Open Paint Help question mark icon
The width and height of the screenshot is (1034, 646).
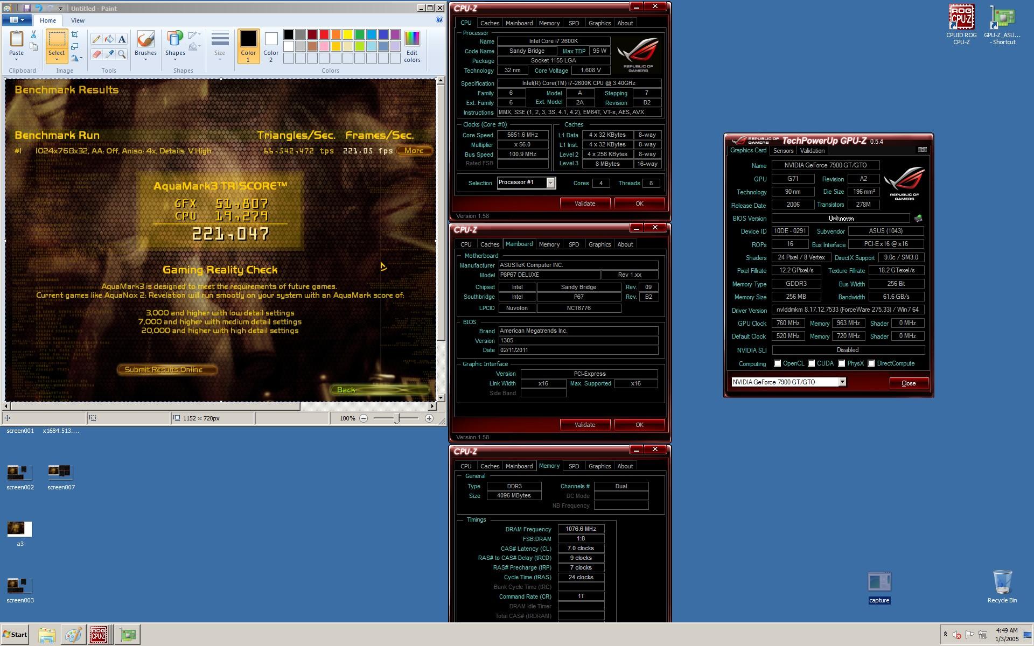tap(439, 20)
